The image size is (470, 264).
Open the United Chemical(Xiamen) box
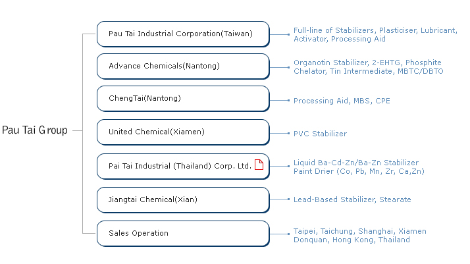pos(183,132)
